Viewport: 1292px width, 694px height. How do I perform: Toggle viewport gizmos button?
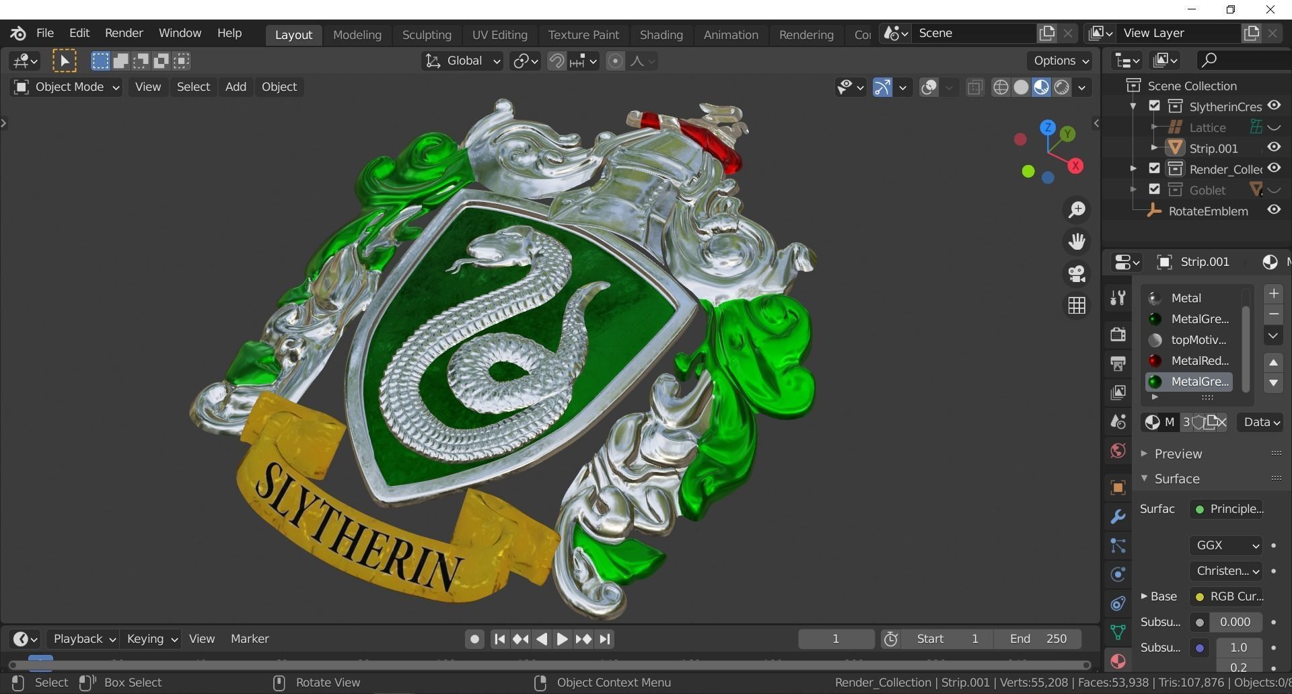(x=882, y=88)
